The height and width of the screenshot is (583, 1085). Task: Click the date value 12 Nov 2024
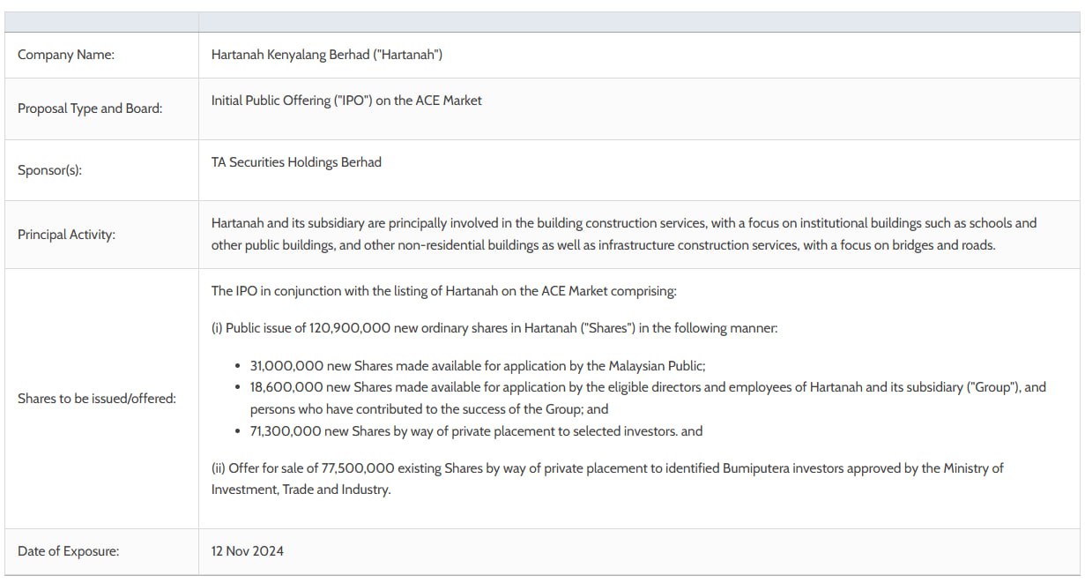pos(248,551)
